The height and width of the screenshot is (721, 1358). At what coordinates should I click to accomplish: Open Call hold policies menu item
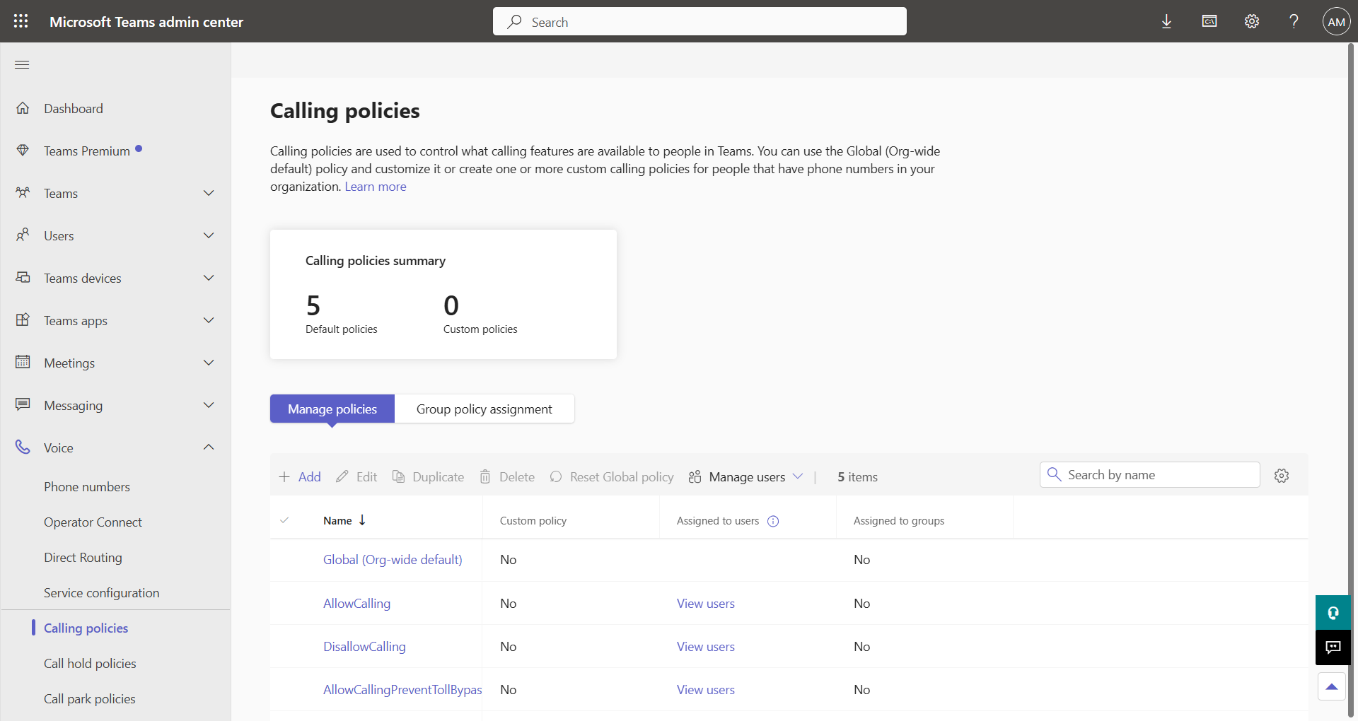click(x=90, y=663)
